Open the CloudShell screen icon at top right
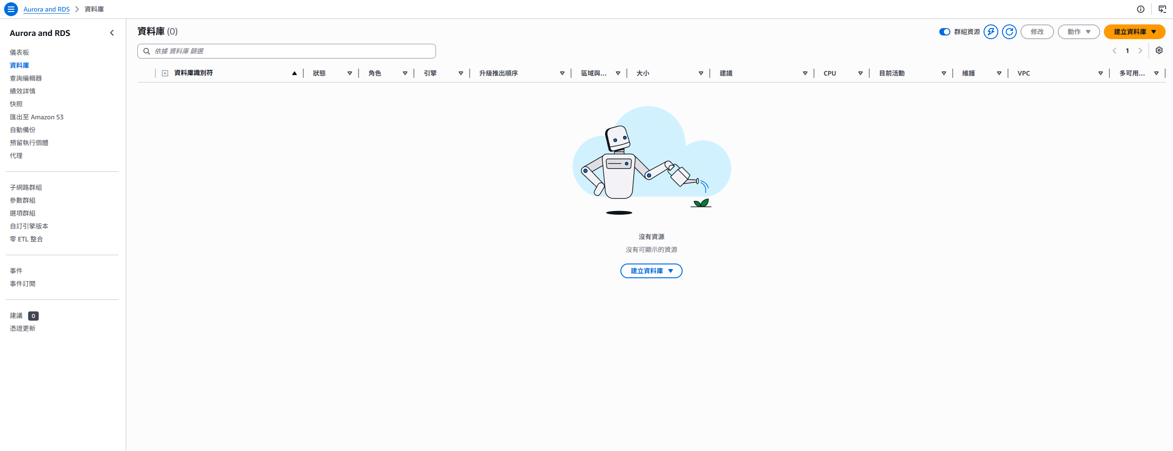 point(1162,9)
